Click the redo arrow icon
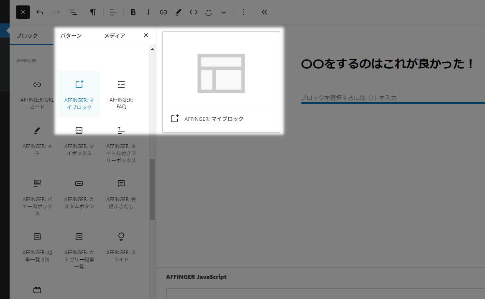 point(56,13)
